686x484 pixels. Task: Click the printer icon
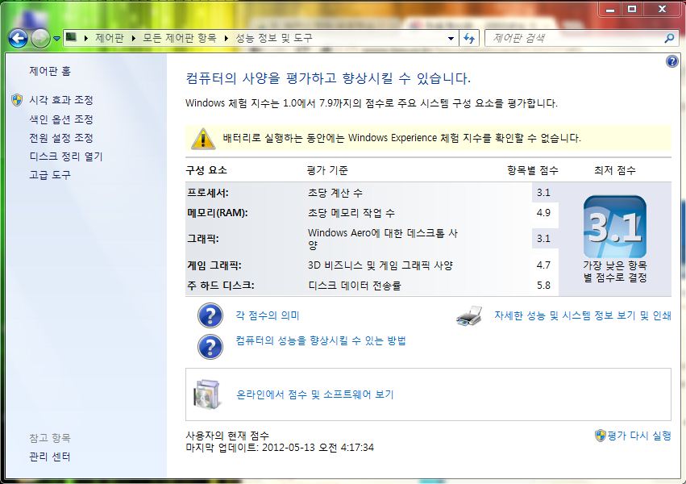469,315
